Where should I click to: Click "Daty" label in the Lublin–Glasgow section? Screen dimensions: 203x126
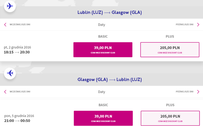pos(101,25)
